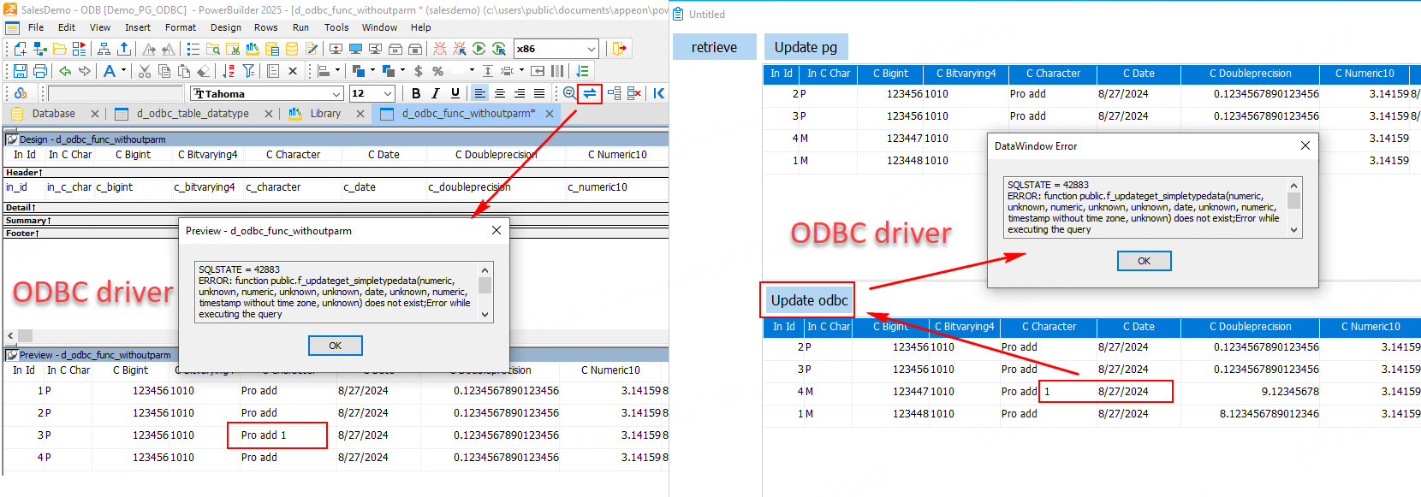Click the green Run icon

(x=479, y=49)
